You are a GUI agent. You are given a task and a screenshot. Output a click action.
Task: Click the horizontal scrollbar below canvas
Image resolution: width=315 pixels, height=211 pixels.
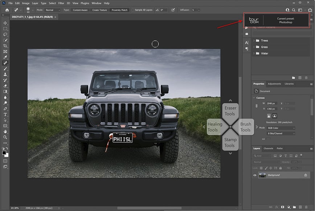click(149, 208)
